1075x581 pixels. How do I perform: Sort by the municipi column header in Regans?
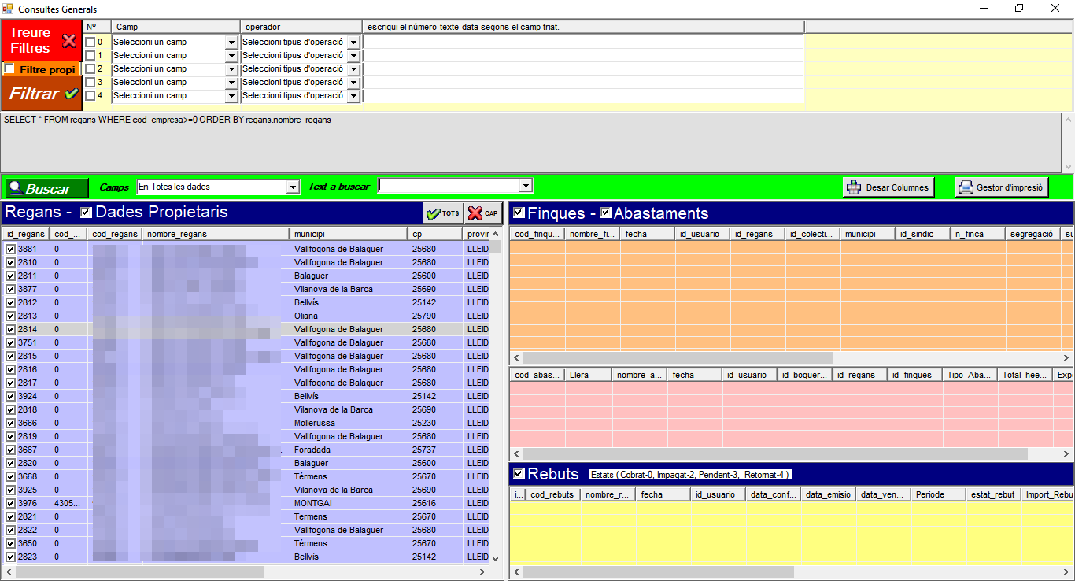(x=347, y=234)
